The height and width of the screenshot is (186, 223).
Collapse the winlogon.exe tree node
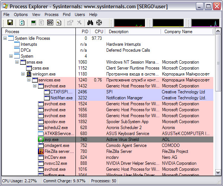point(23,74)
